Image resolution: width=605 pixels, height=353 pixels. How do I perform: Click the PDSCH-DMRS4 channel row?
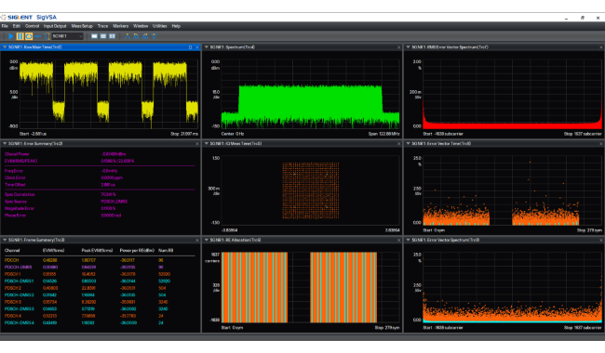[x=100, y=322]
